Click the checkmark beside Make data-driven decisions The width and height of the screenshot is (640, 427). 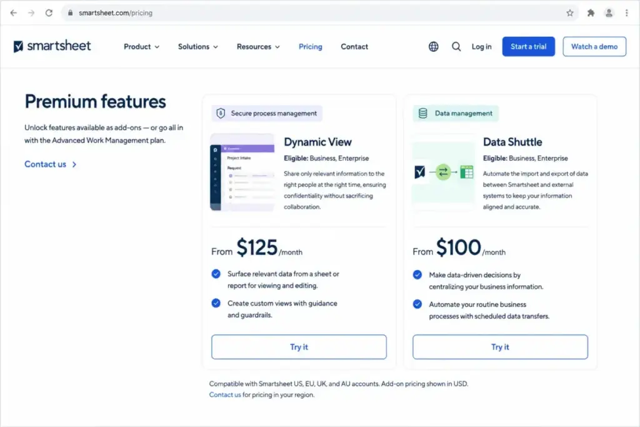tap(417, 274)
